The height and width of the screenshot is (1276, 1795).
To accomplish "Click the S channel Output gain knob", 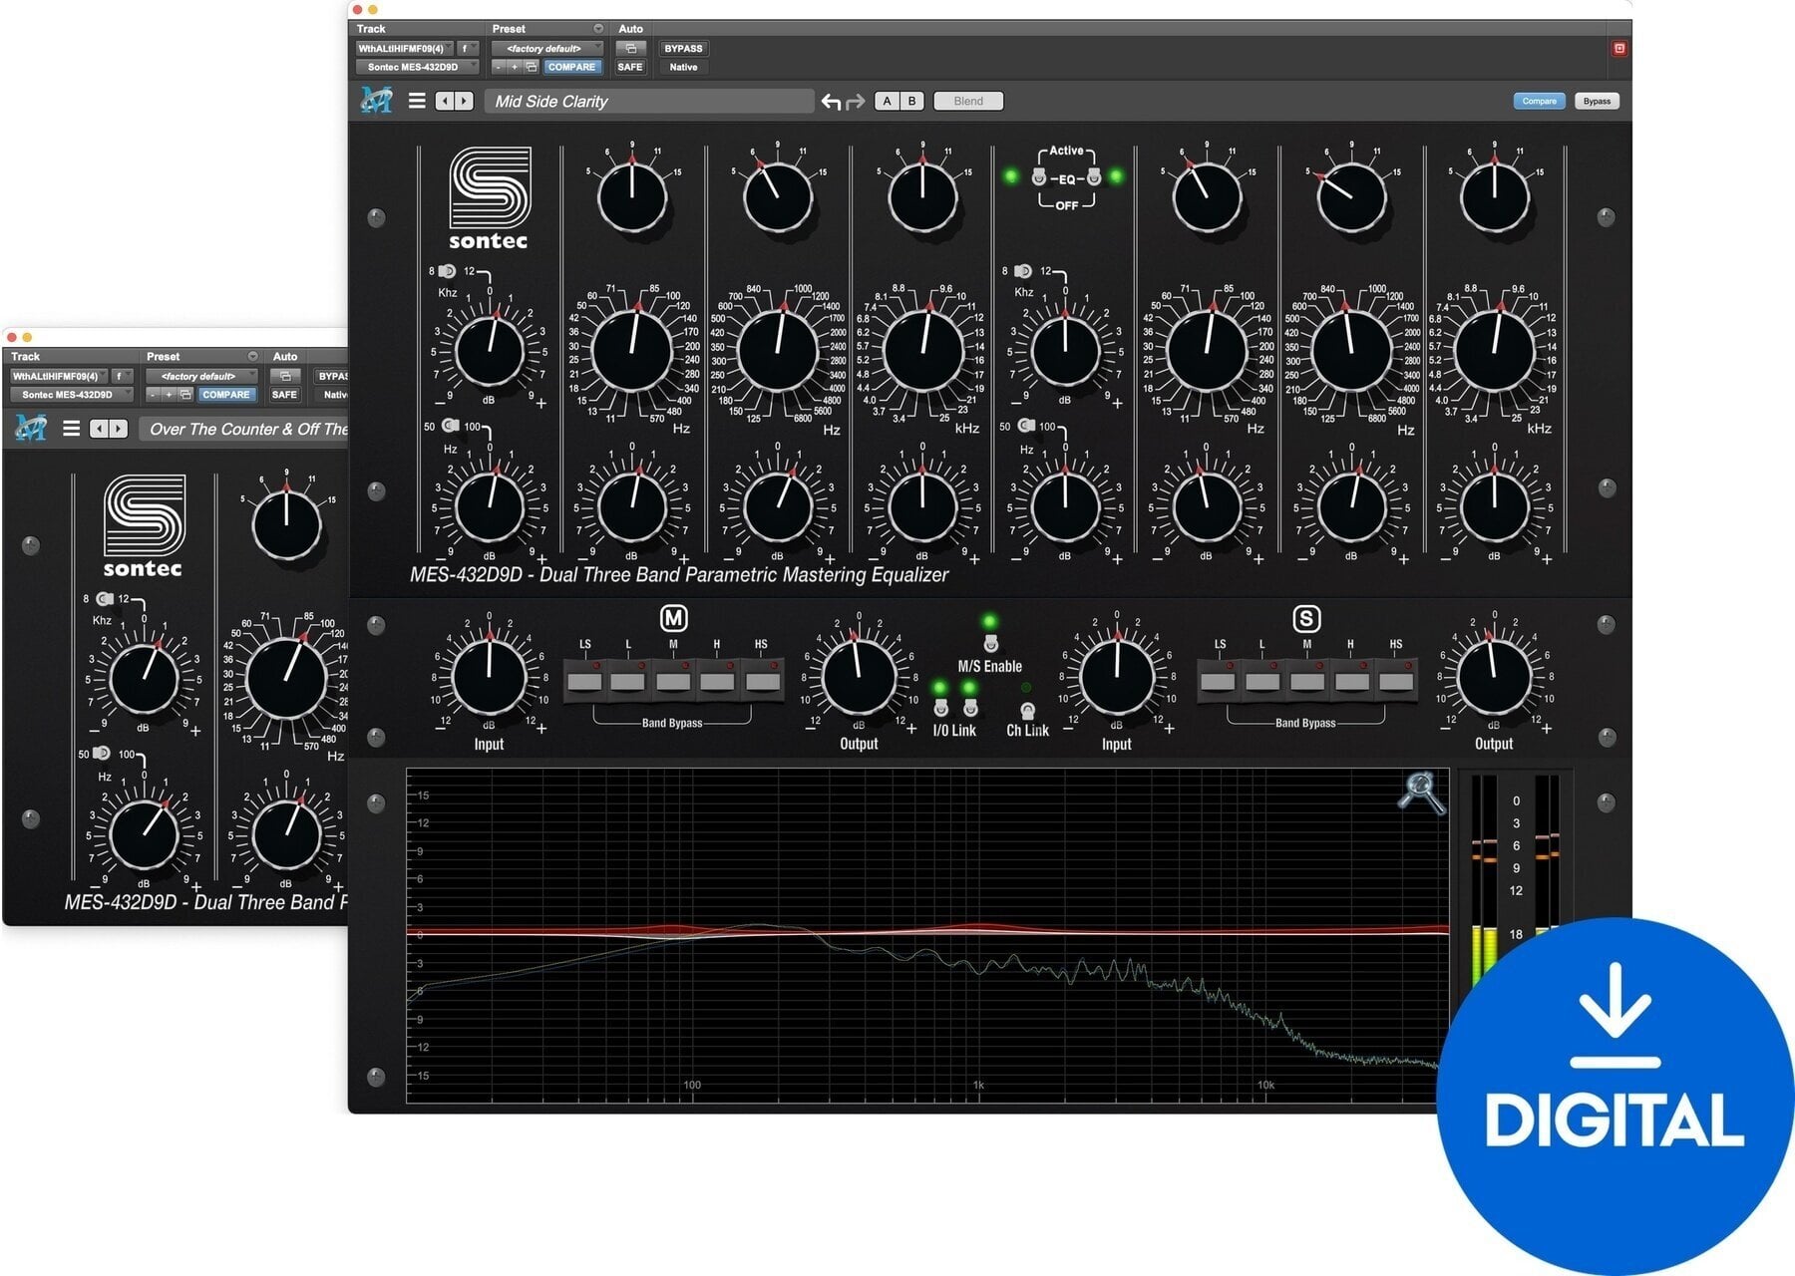I will pyautogui.click(x=1494, y=676).
